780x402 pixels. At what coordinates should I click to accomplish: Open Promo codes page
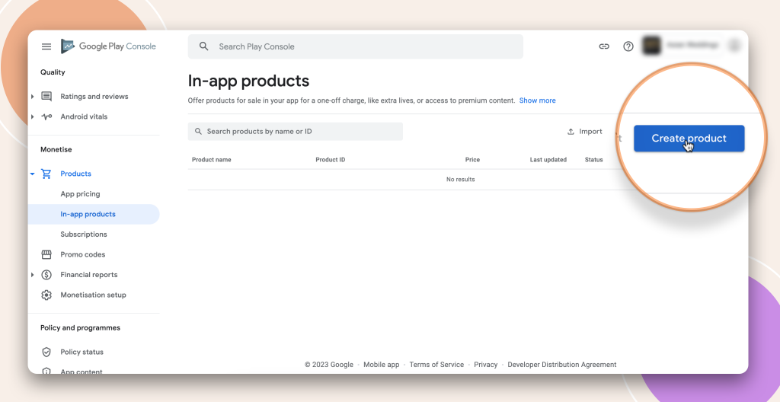83,255
